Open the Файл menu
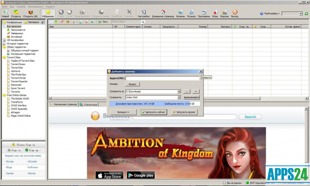310x186 pixels. tap(5, 7)
